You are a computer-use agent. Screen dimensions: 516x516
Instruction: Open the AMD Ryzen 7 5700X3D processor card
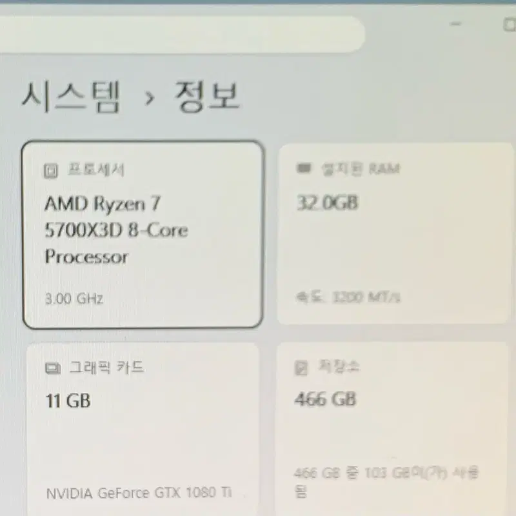point(143,234)
